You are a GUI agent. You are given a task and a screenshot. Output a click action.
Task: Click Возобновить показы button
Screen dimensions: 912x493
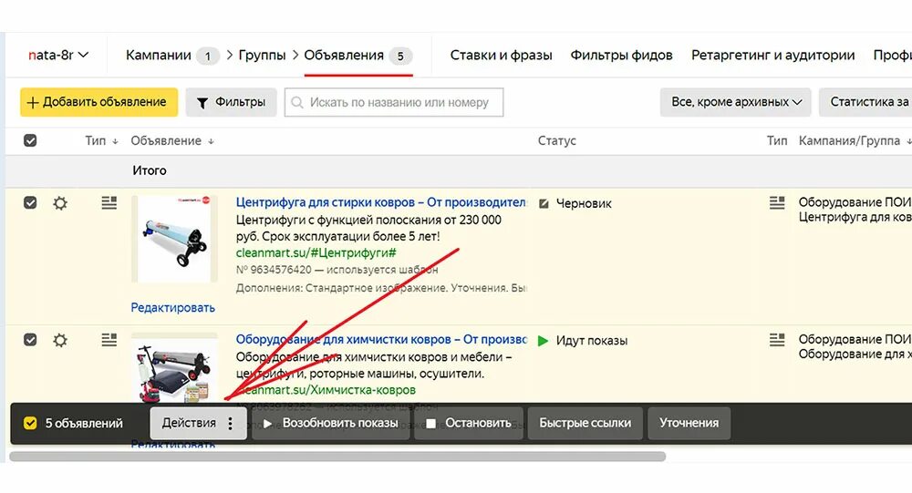point(331,423)
